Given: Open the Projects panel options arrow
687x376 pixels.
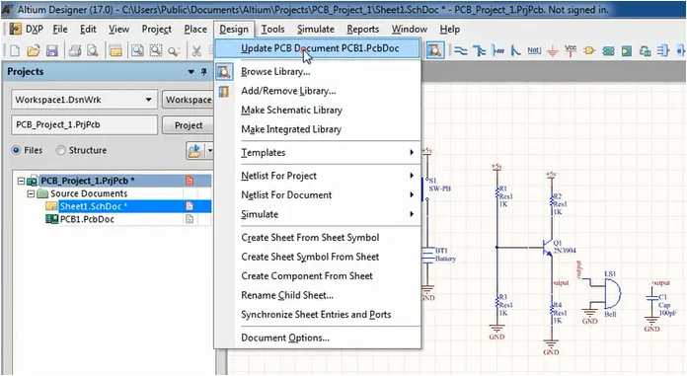Looking at the screenshot, I should (191, 71).
